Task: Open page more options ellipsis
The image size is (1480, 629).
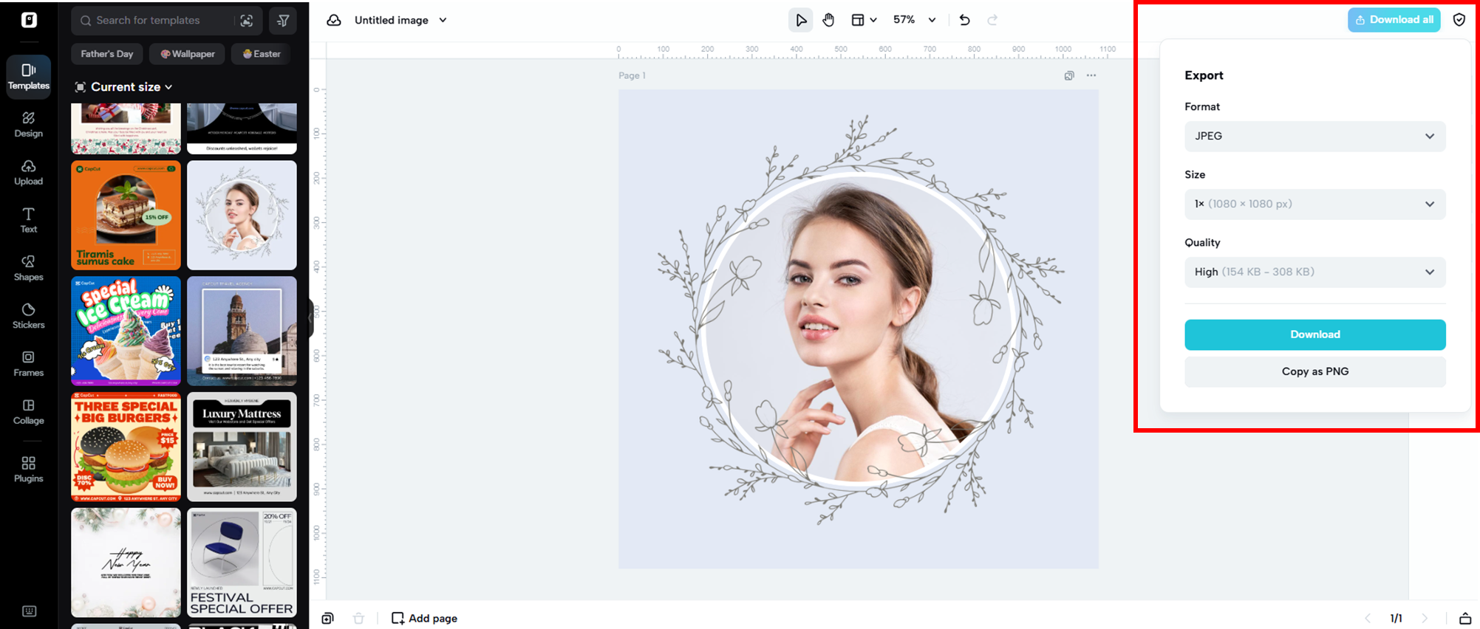Action: (1091, 75)
